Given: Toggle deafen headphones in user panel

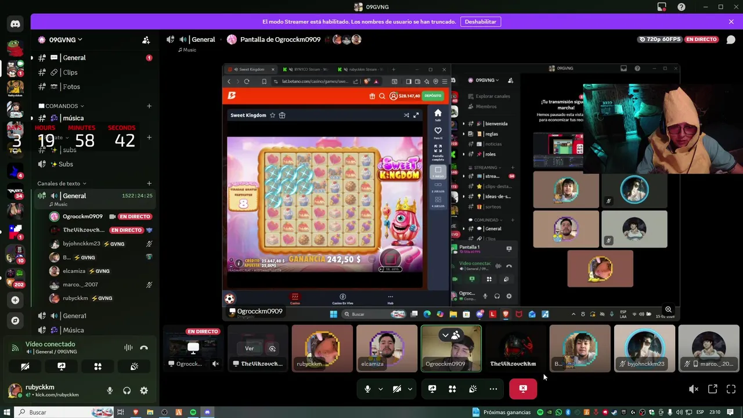Looking at the screenshot, I should 127,391.
